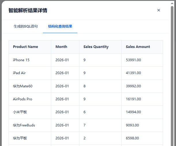Click the quantity 2 in 华为平板 row
This screenshot has height=146, width=176.
(85, 138)
